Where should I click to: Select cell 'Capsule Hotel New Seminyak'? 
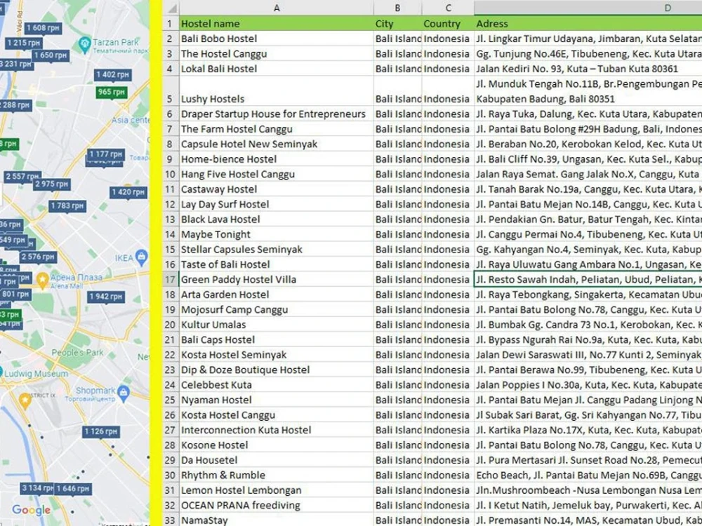(x=276, y=144)
